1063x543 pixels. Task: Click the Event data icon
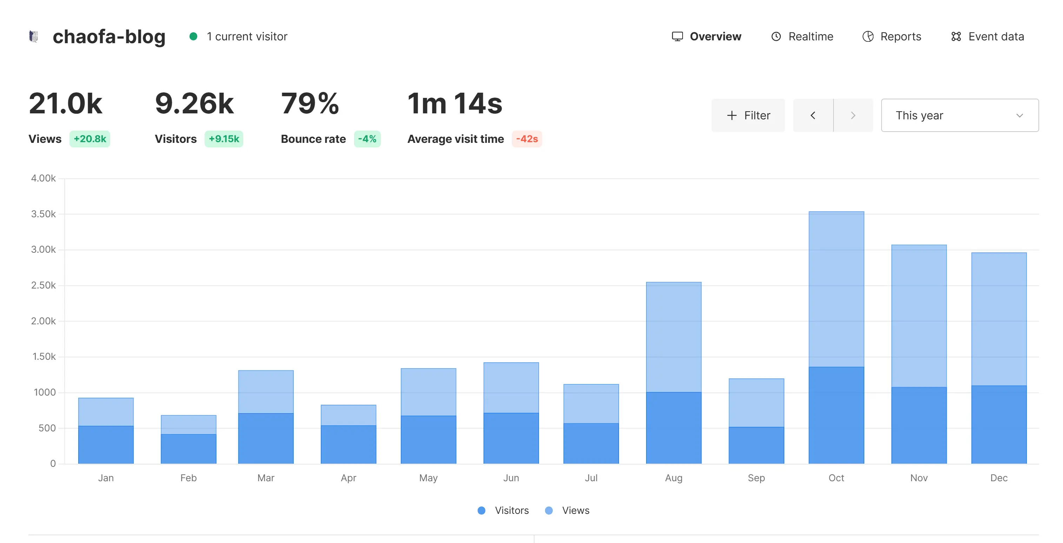pos(956,36)
